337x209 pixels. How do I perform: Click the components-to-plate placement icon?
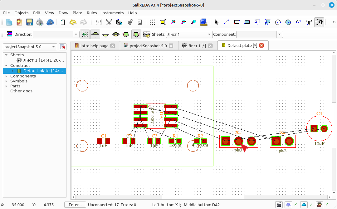click(147, 34)
